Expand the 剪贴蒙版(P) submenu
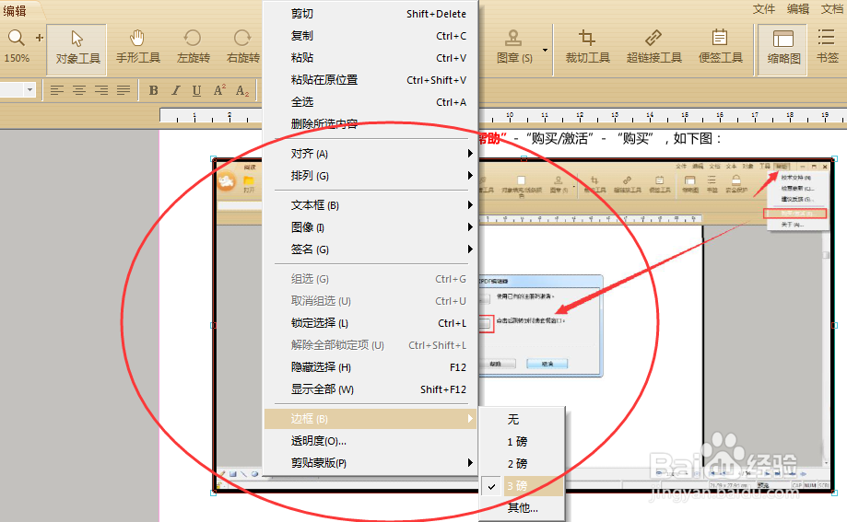847x522 pixels. 370,463
